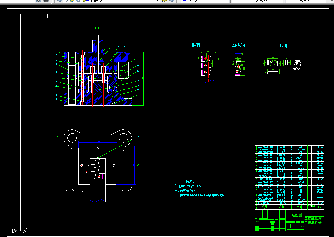
Task: Click the 3D isometric workpiece view
Action: [297, 65]
